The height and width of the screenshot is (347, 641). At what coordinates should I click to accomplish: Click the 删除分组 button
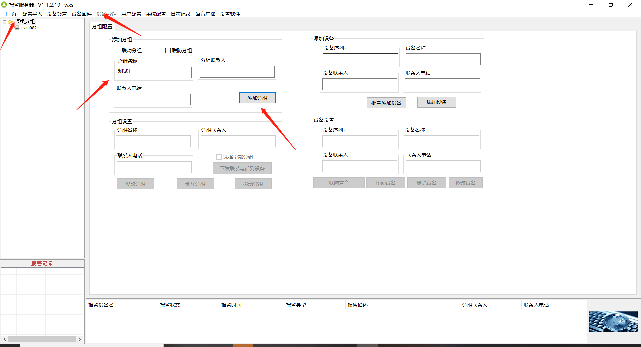(195, 184)
